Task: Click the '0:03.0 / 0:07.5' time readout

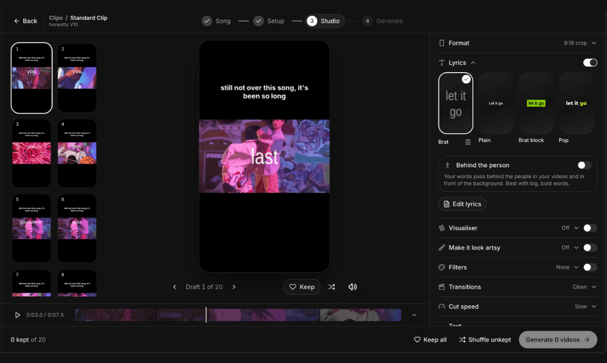Action: click(x=45, y=315)
